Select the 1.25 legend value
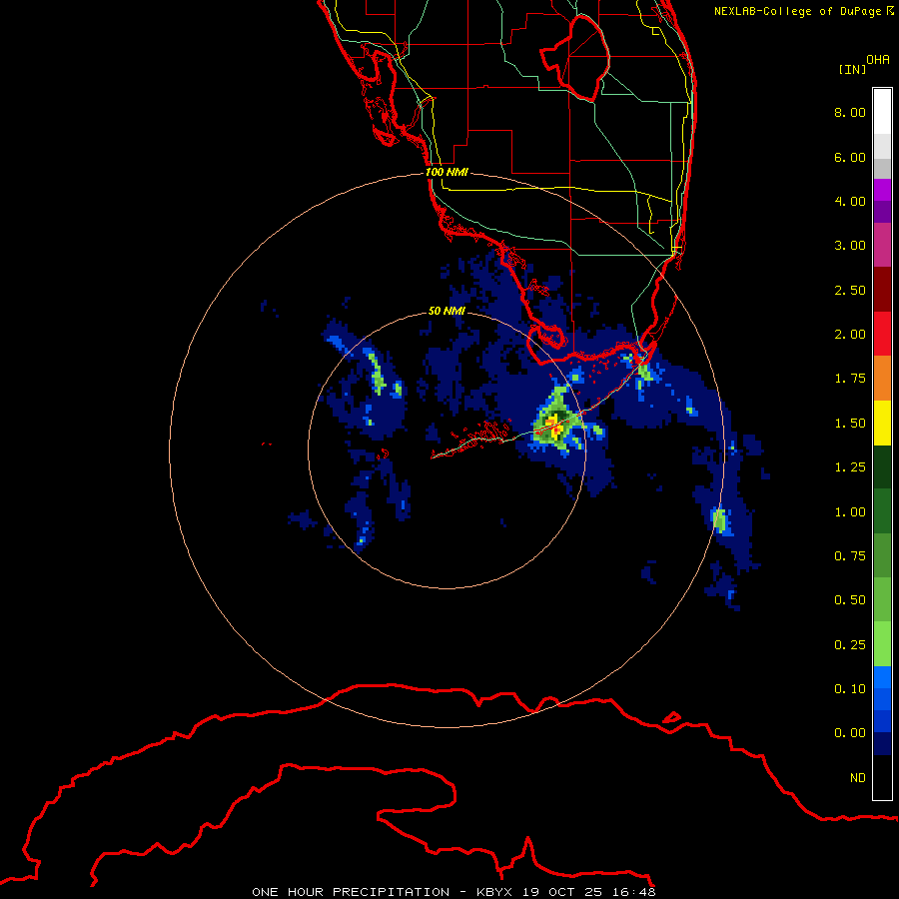 pyautogui.click(x=850, y=467)
